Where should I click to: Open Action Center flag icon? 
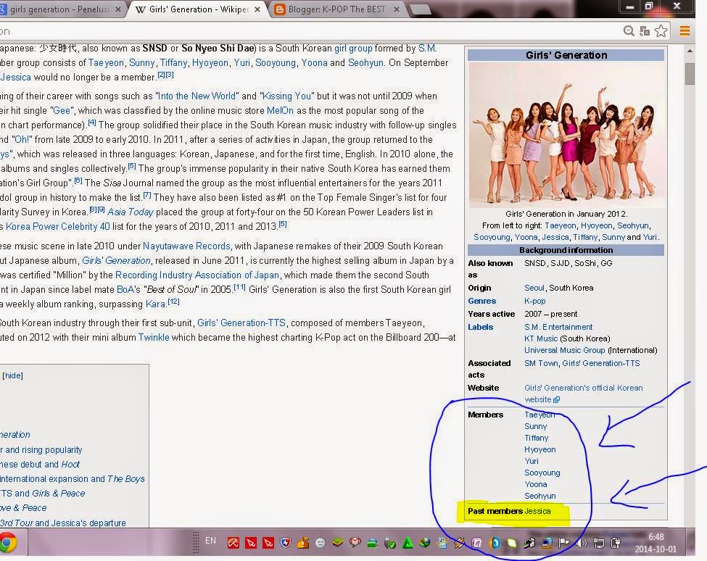(563, 543)
